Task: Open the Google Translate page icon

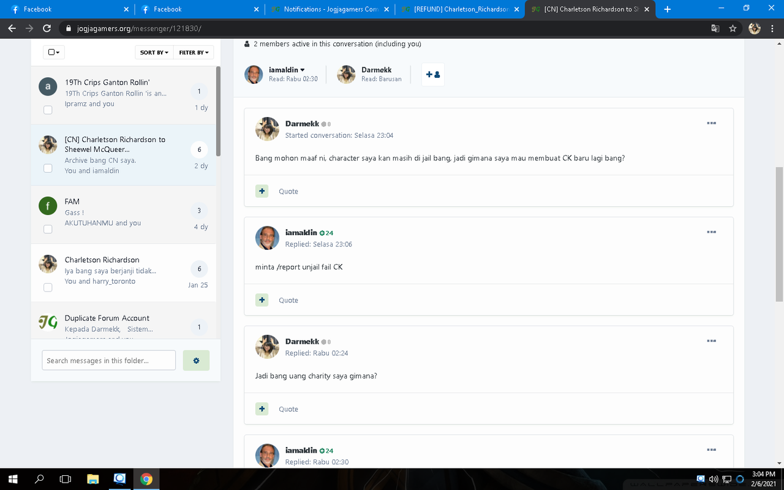Action: pyautogui.click(x=715, y=28)
